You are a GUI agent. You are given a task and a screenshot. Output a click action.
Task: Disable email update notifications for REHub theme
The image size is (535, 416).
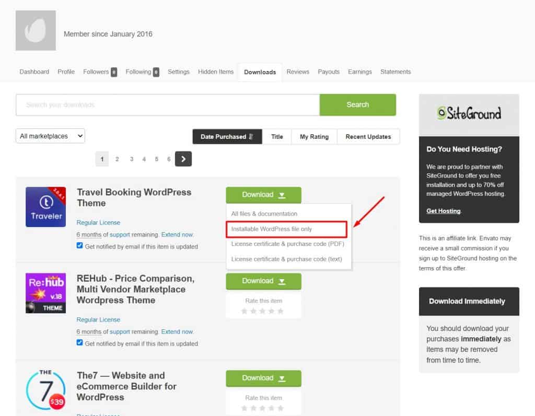(79, 343)
